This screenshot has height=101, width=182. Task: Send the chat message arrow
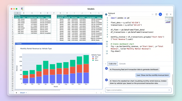pyautogui.click(x=169, y=90)
